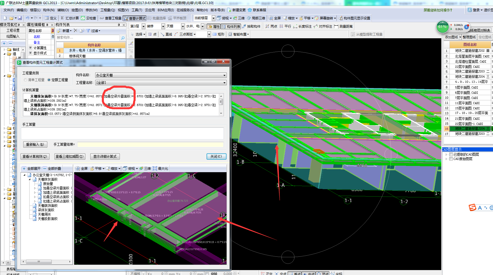Screen dimensions: 493x275
Task: Click the Undo arrow icon
Action: (27, 18)
